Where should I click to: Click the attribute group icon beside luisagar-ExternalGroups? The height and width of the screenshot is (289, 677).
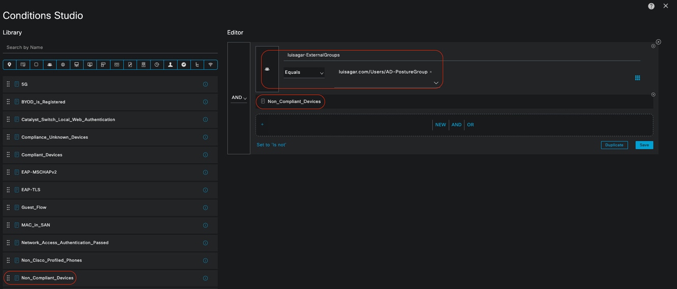(267, 69)
